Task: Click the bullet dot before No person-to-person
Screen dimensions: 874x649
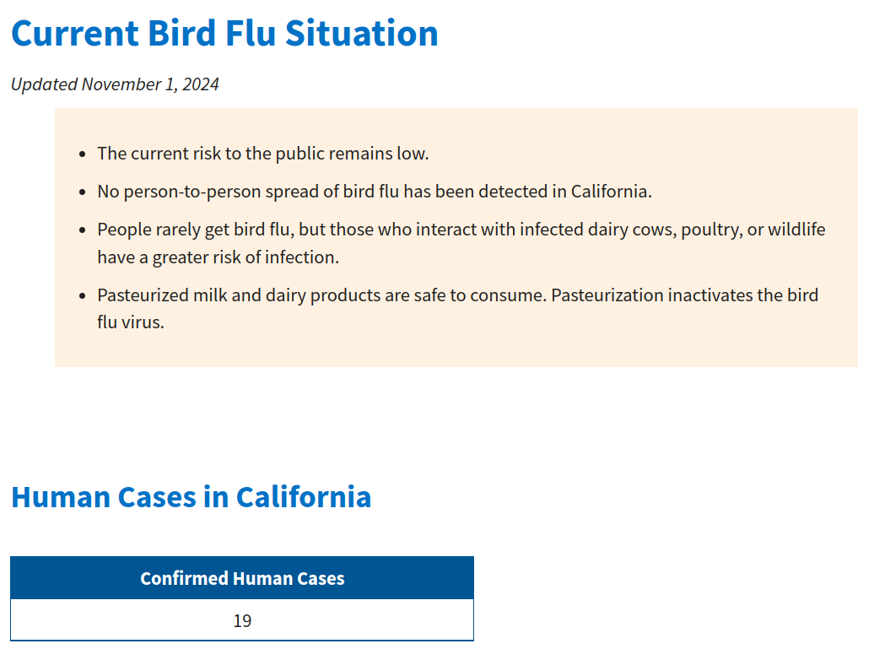Action: pos(83,192)
